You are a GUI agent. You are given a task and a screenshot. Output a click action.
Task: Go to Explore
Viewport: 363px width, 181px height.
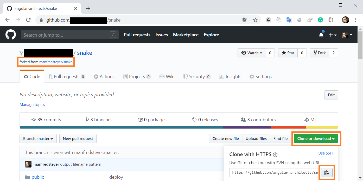[x=211, y=35]
